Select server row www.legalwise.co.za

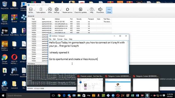(69, 26)
